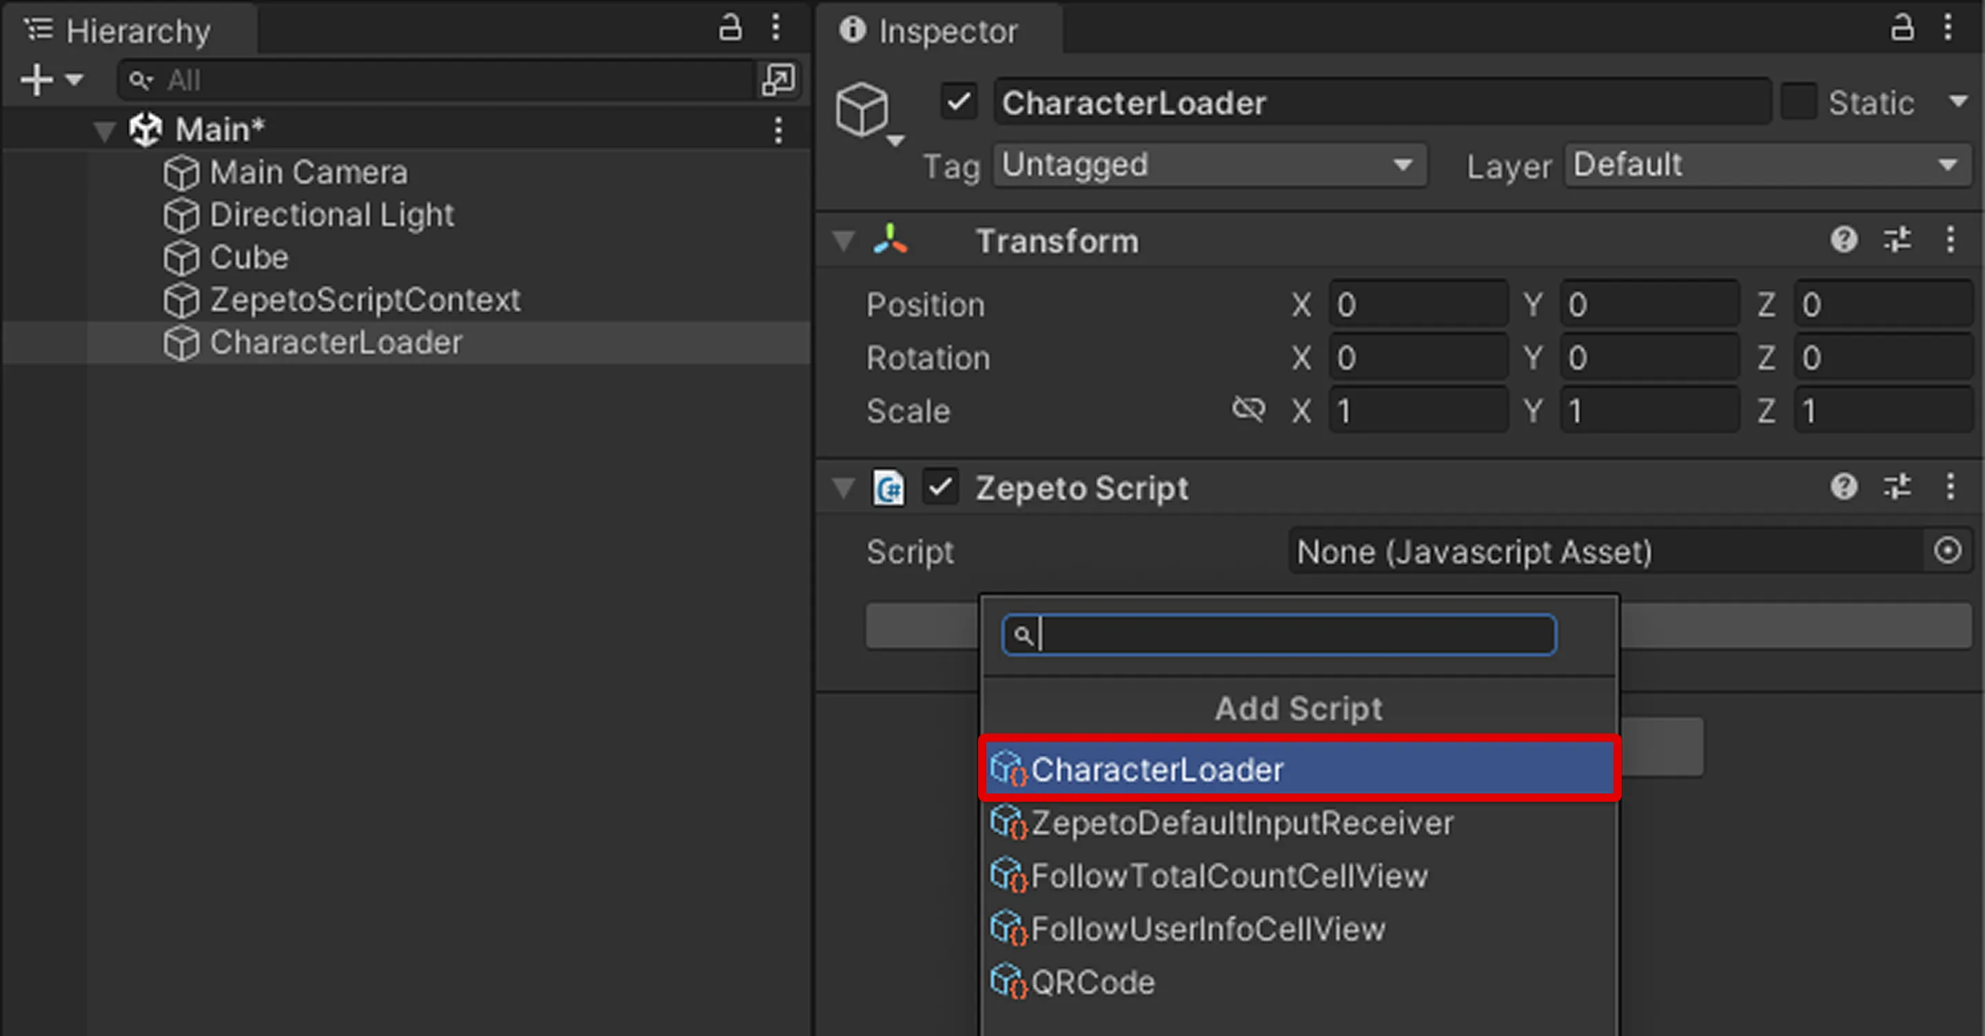Toggle the Zepeto Script enabled checkbox
The height and width of the screenshot is (1036, 1985).
pos(940,487)
